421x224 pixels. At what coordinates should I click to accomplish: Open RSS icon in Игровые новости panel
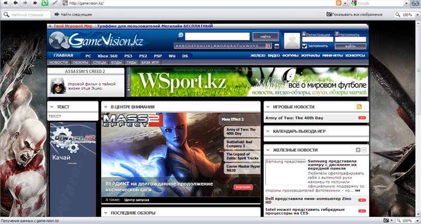tap(359, 107)
